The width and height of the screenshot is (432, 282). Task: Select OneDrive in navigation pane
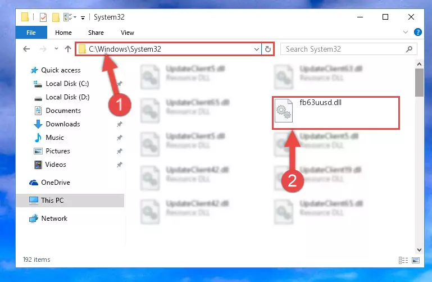(56, 183)
